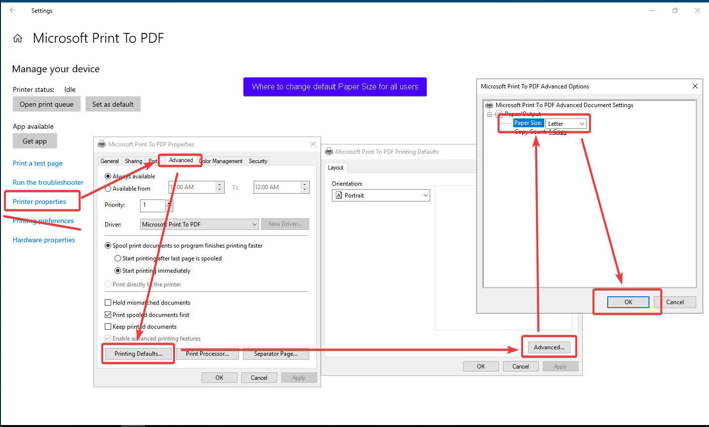Viewport: 709px width, 427px height.
Task: Go back with Settings back arrow
Action: [13, 10]
